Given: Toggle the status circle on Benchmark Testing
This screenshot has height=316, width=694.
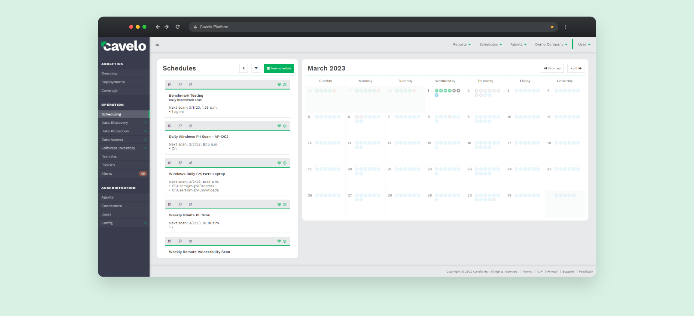Looking at the screenshot, I should pyautogui.click(x=285, y=85).
